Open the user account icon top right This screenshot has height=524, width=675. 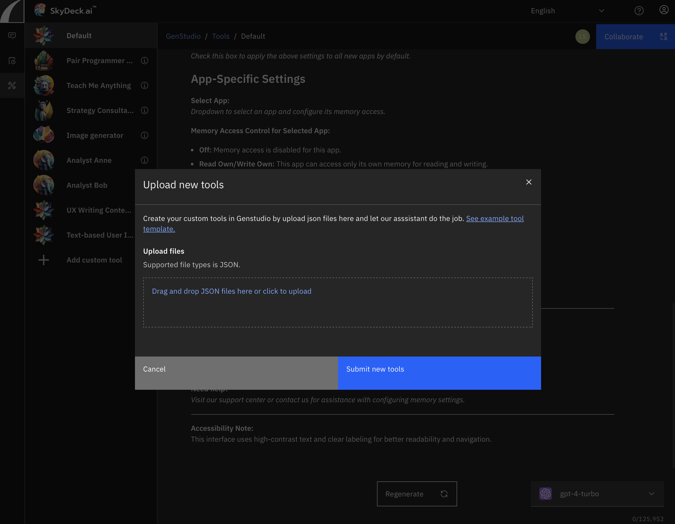point(664,10)
